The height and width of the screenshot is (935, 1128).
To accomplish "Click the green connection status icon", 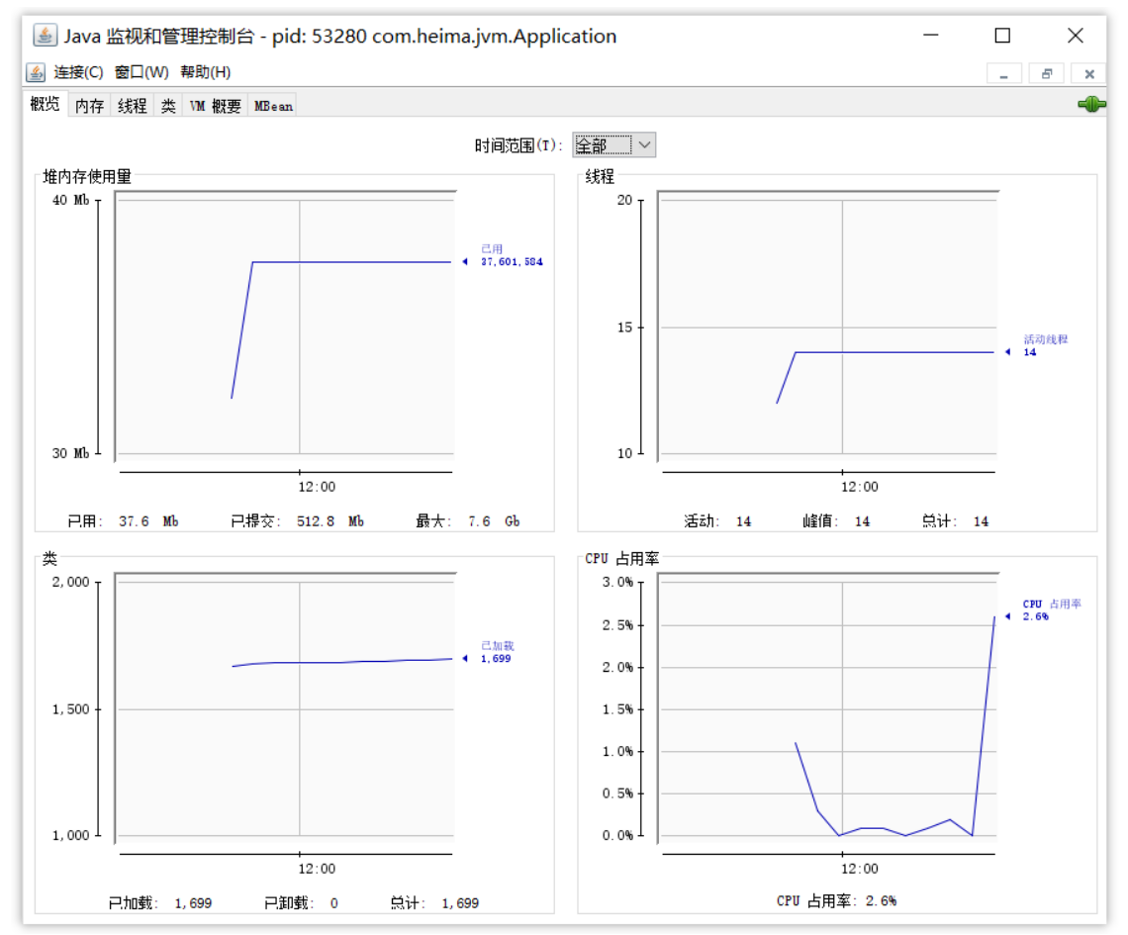I will [x=1091, y=104].
